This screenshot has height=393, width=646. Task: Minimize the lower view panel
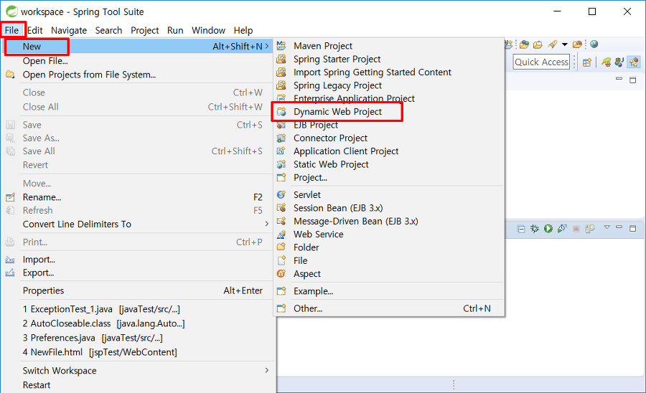click(619, 227)
